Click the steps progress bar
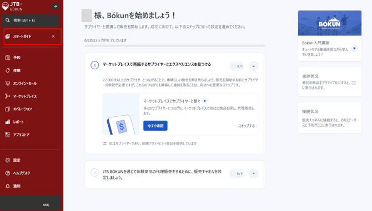 pos(174,46)
